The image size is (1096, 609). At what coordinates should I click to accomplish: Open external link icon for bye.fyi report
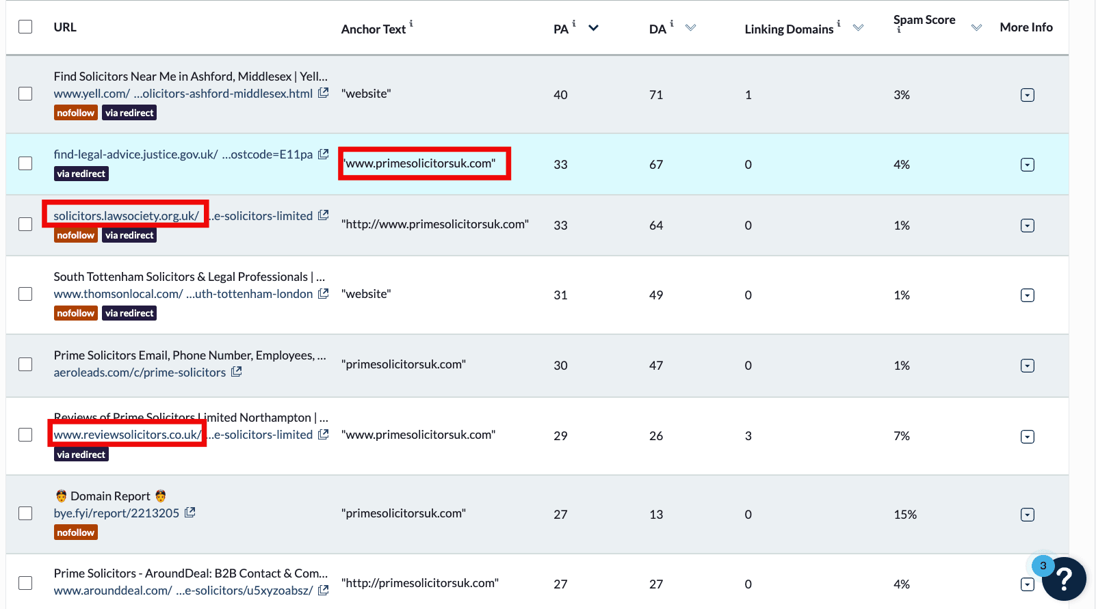pos(190,513)
